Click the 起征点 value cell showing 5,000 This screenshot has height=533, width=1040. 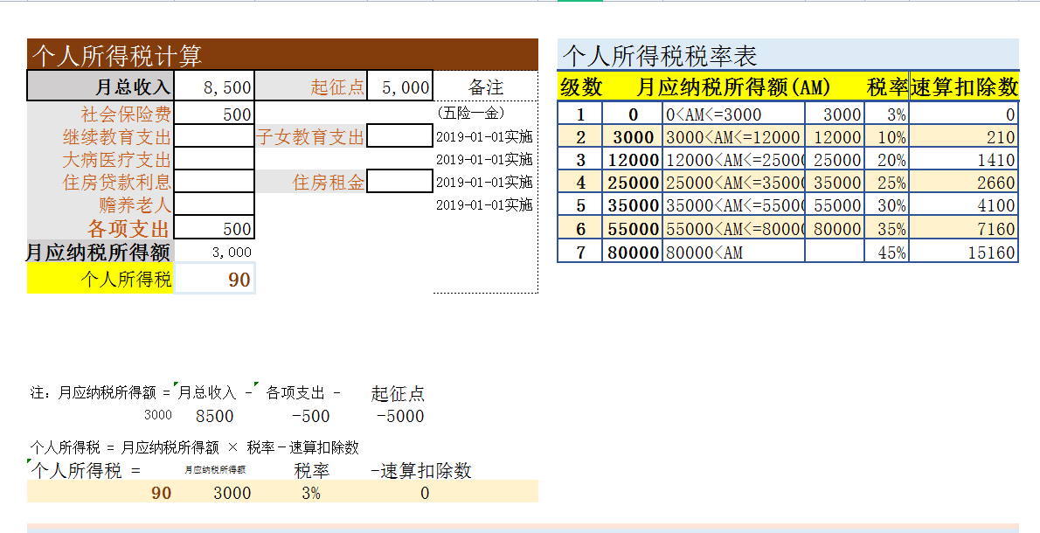[x=398, y=86]
